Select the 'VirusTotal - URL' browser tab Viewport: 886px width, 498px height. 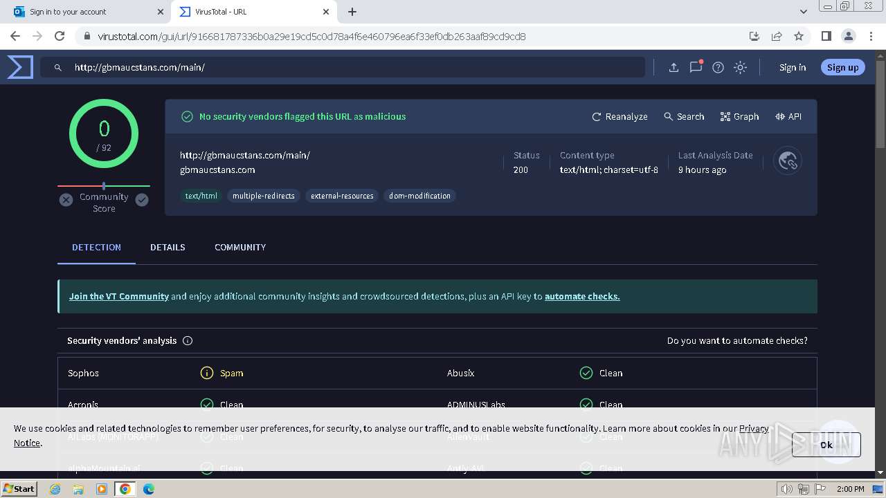click(254, 12)
